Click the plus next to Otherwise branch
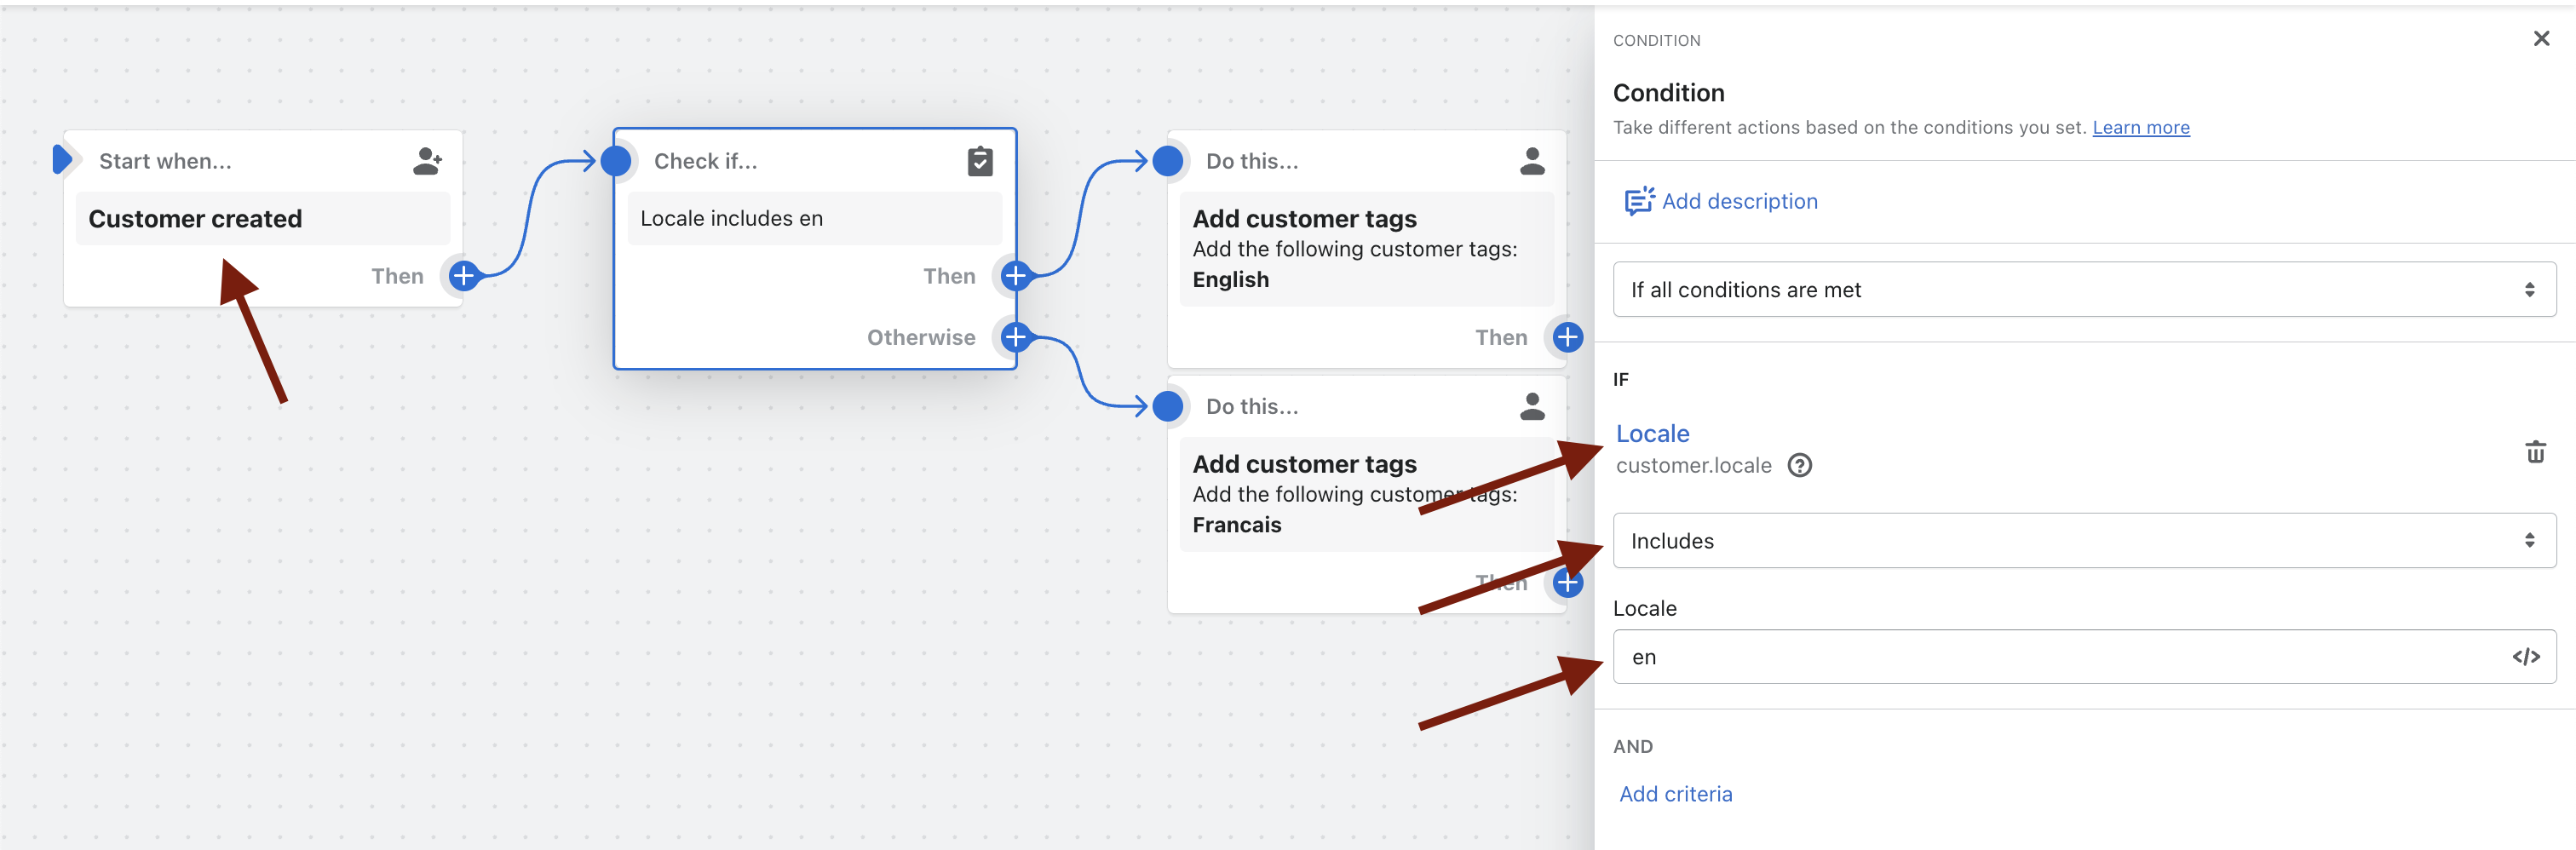This screenshot has width=2576, height=850. pyautogui.click(x=1015, y=338)
